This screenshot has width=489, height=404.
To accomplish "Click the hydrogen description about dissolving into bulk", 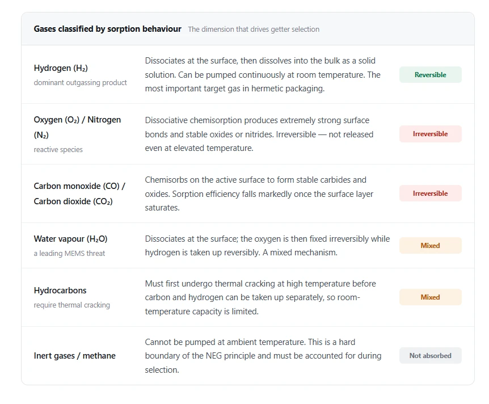I will 263,74.
